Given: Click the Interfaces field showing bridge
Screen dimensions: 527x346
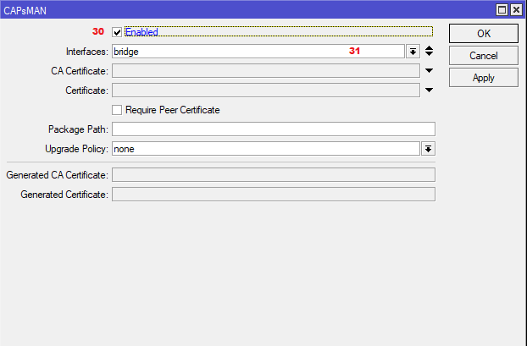Looking at the screenshot, I should coord(258,52).
